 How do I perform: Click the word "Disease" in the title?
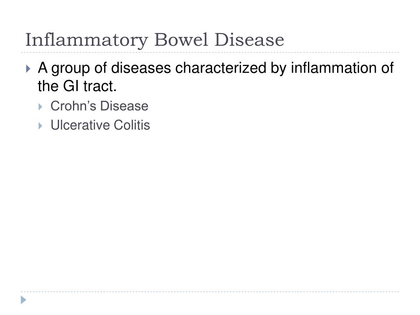click(x=249, y=40)
